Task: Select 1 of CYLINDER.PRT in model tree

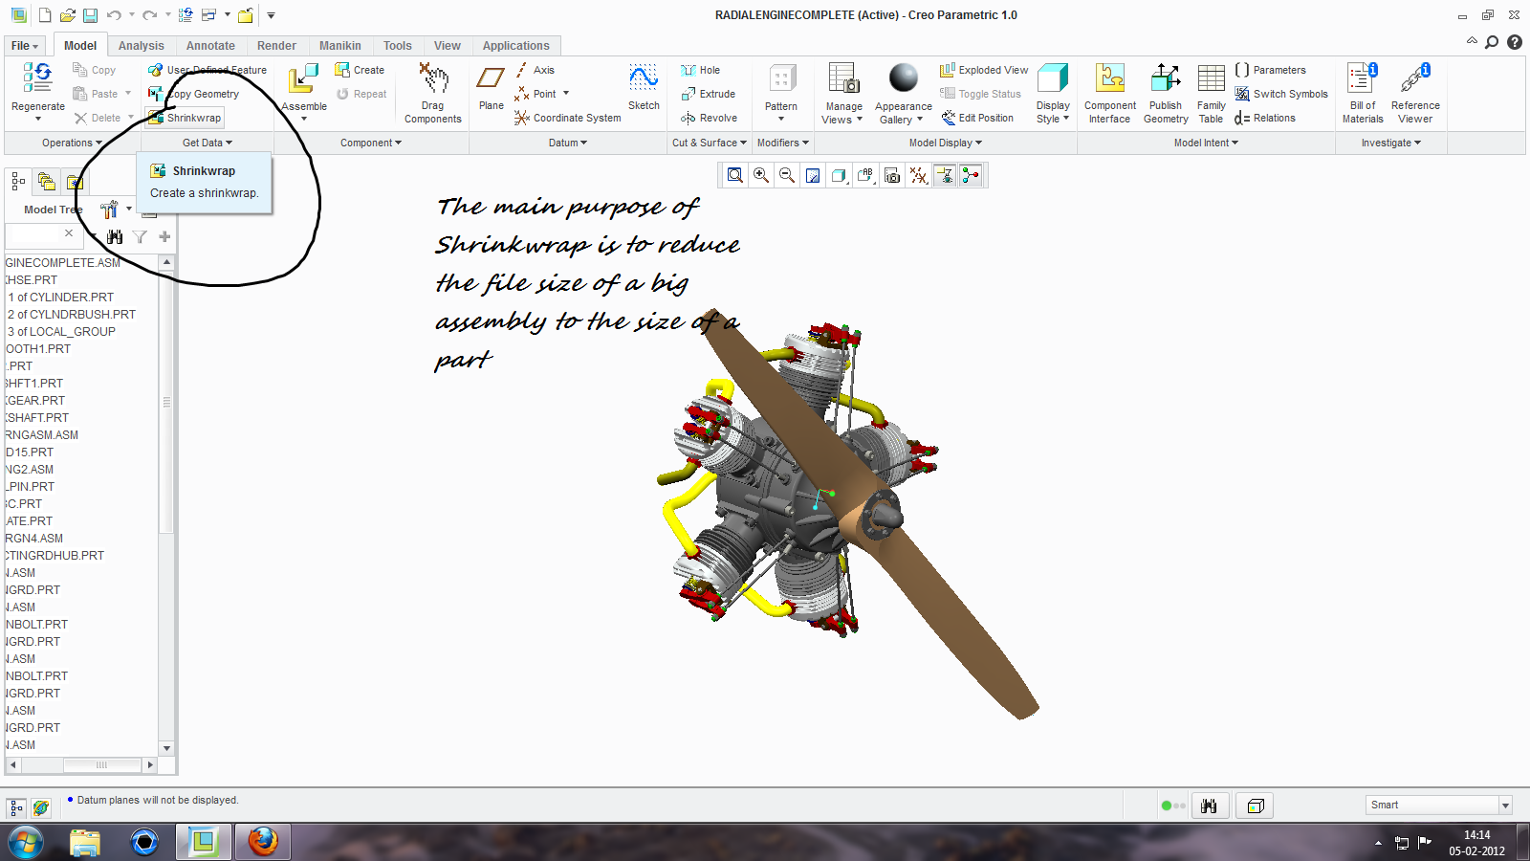Action: 61,297
